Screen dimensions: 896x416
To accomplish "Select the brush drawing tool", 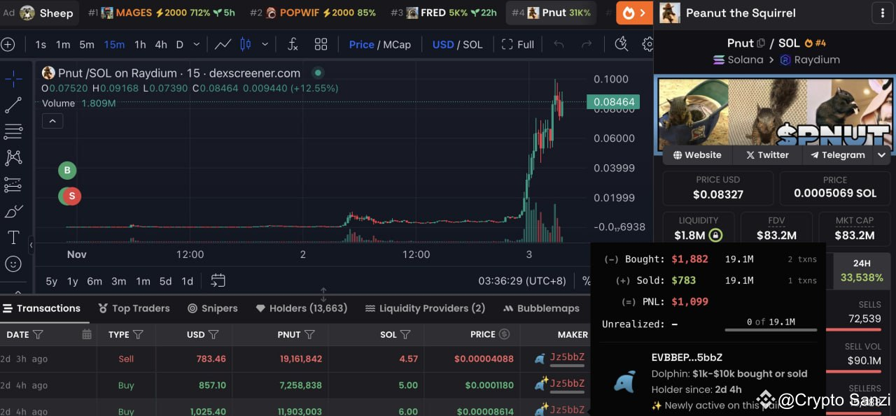I will tap(13, 211).
